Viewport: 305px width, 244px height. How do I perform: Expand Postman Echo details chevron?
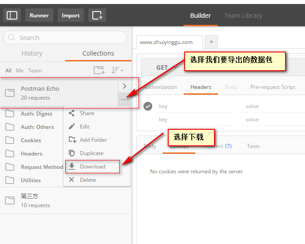[x=124, y=86]
